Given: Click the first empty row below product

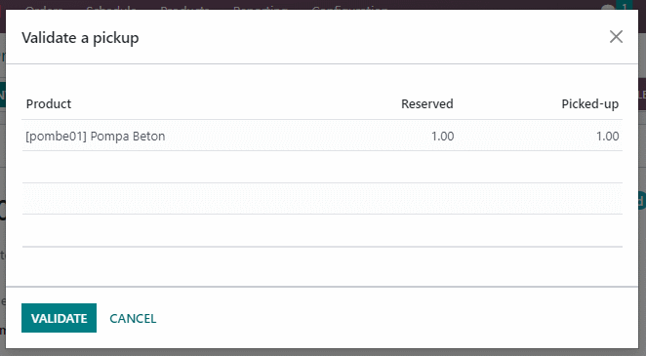Looking at the screenshot, I should click(x=322, y=167).
